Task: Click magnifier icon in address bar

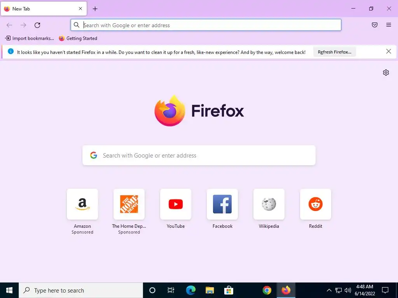Action: 77,25
